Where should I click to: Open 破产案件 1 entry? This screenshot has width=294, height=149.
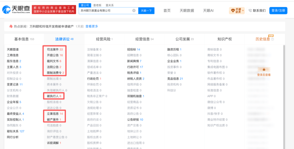click(x=54, y=120)
